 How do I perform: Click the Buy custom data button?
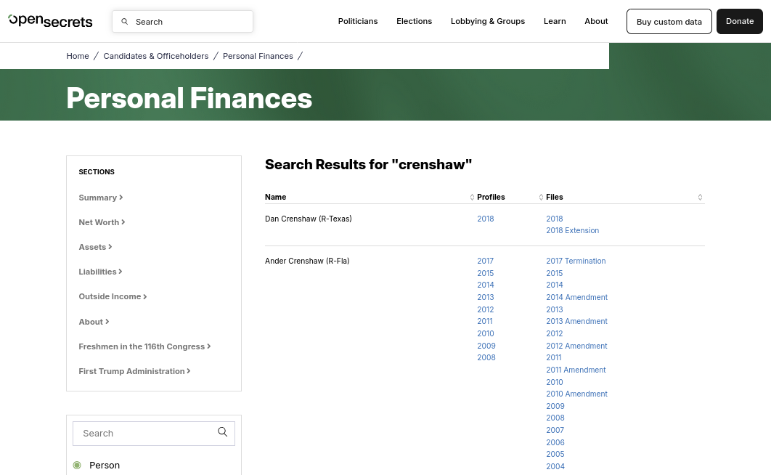click(x=669, y=22)
